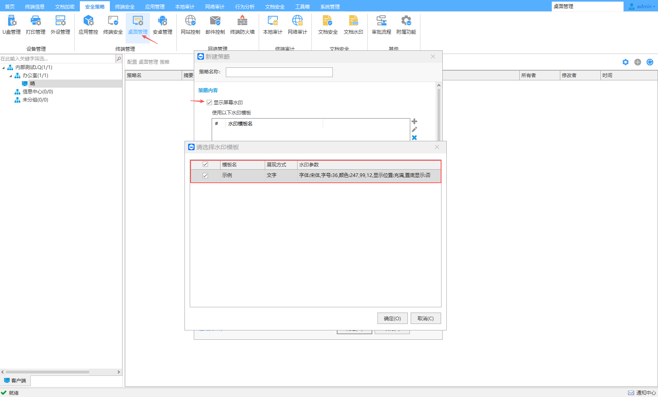Click the 取消(C) button
This screenshot has width=658, height=397.
coord(425,319)
